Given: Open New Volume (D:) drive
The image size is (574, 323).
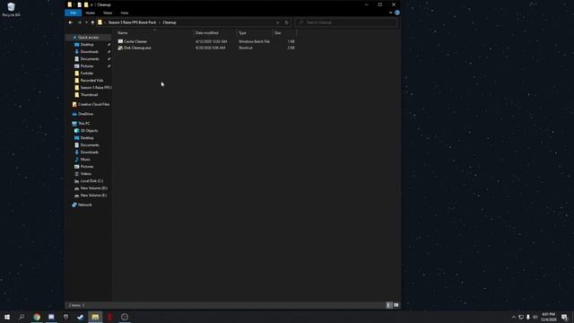Looking at the screenshot, I should tap(93, 188).
